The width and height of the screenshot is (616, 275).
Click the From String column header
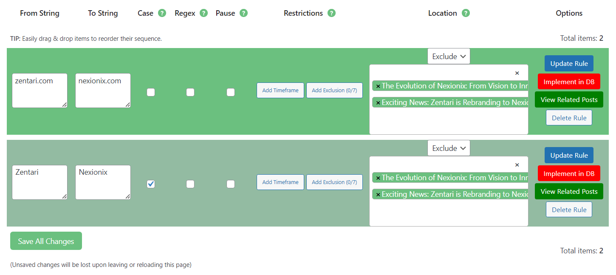click(x=40, y=13)
